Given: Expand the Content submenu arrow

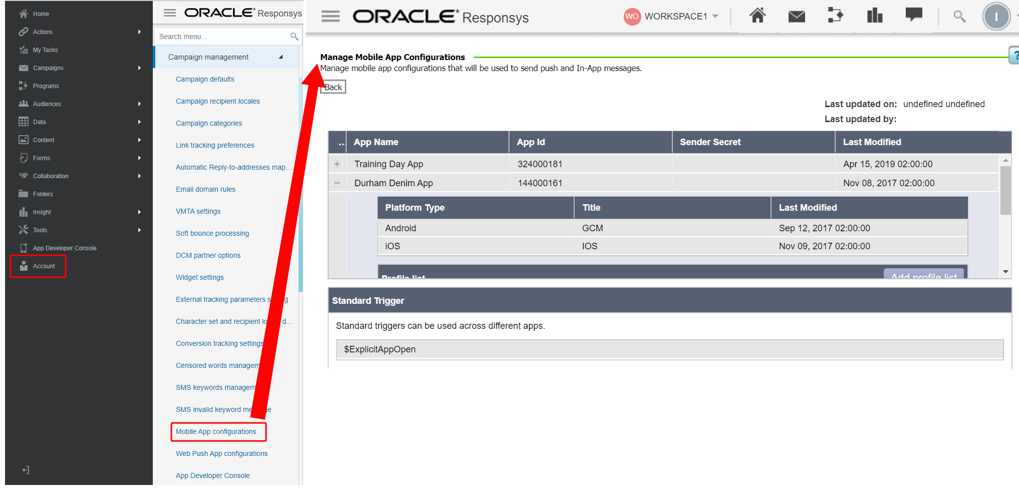Looking at the screenshot, I should click(139, 140).
